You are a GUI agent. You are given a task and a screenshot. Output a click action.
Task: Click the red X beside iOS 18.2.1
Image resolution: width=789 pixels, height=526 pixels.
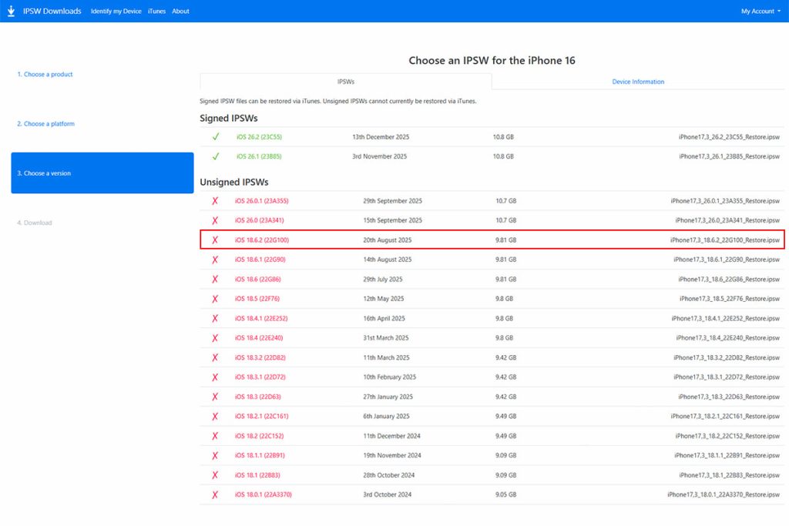[x=216, y=416]
